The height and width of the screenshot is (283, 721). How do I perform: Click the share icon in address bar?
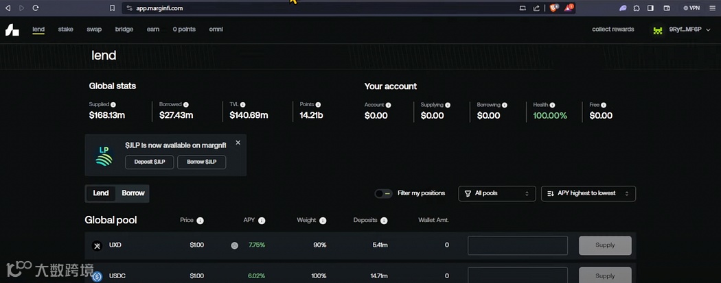click(536, 8)
